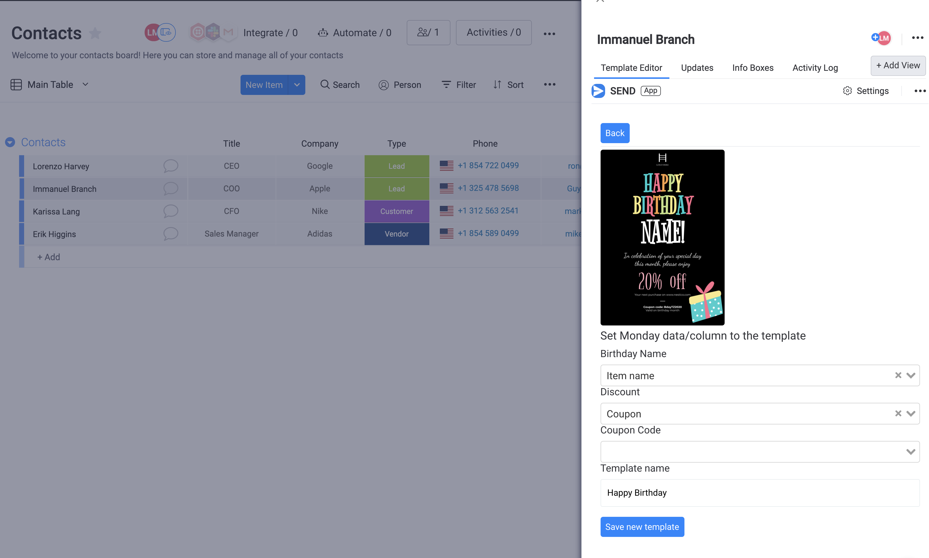Switch to the Activity Log tab
Viewport: 929px width, 558px height.
815,68
